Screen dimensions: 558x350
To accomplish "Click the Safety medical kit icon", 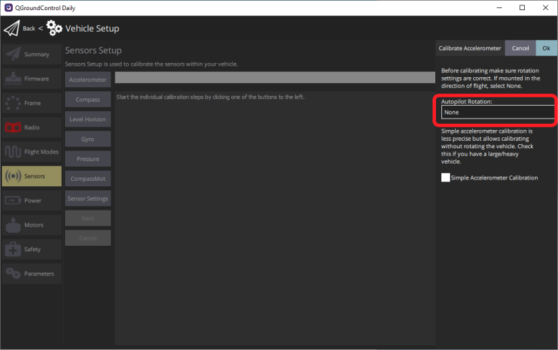I will tap(13, 249).
